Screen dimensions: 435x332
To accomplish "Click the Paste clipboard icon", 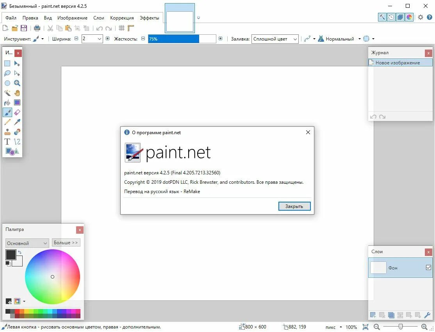I will click(68, 28).
